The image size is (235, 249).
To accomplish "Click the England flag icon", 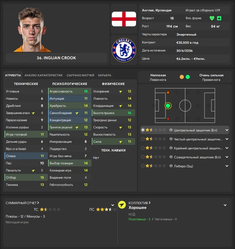I will click(124, 19).
